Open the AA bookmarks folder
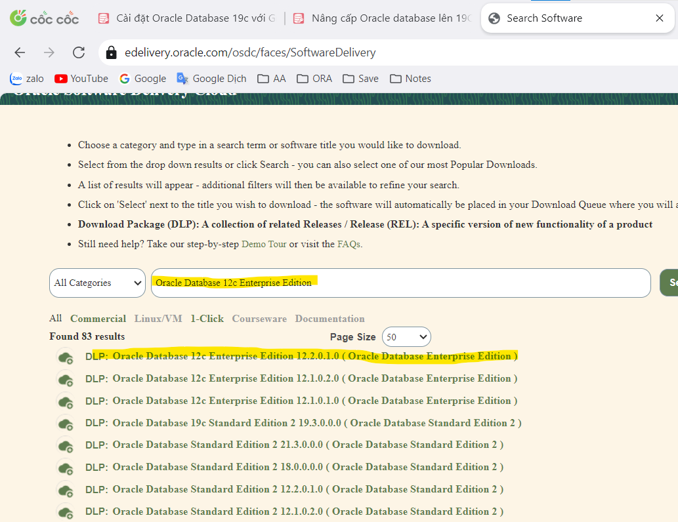This screenshot has width=678, height=522. pyautogui.click(x=272, y=79)
